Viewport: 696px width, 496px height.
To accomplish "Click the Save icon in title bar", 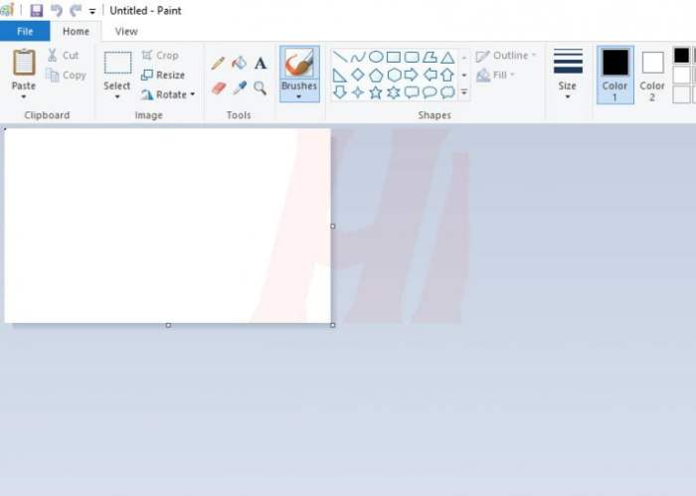I will click(37, 10).
